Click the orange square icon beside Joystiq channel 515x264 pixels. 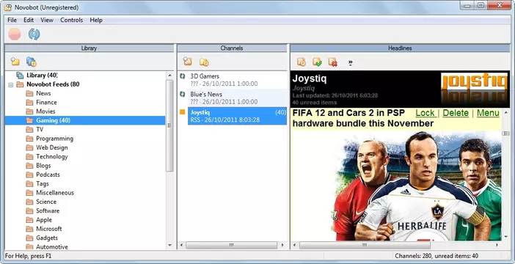[x=183, y=112]
